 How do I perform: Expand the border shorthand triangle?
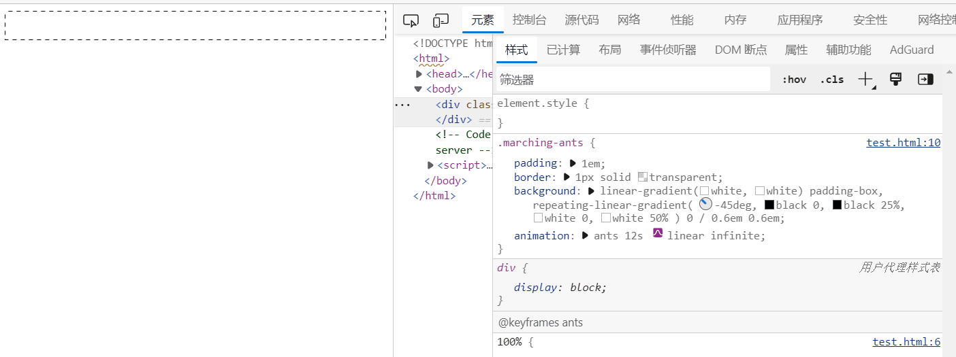(x=568, y=177)
